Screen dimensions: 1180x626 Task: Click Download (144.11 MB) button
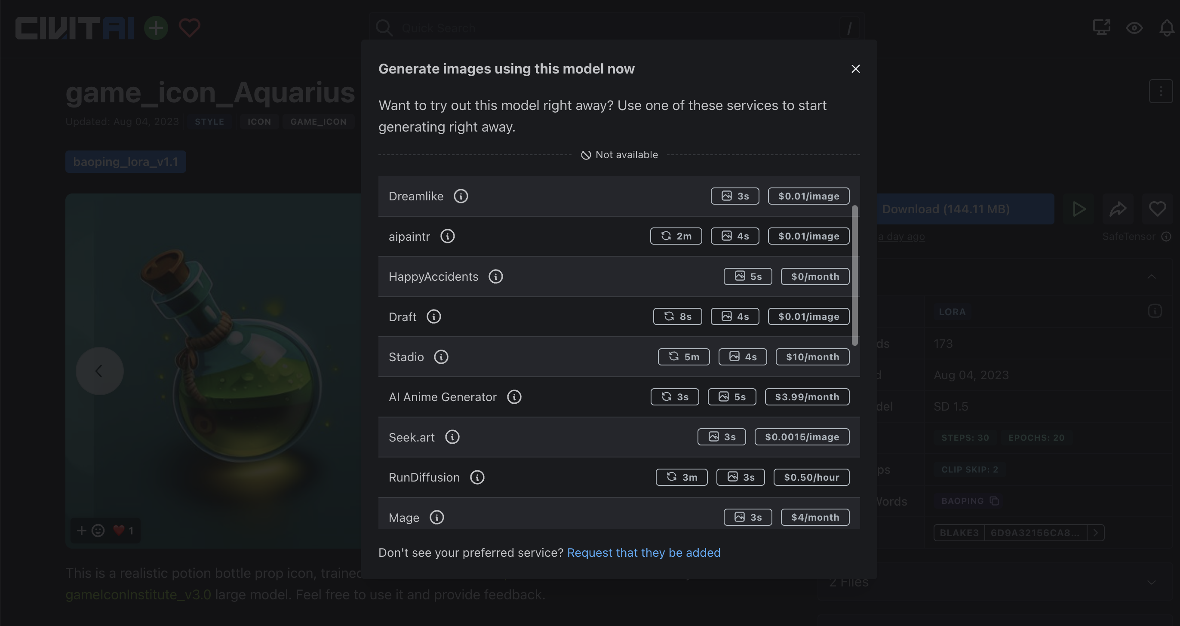[946, 209]
